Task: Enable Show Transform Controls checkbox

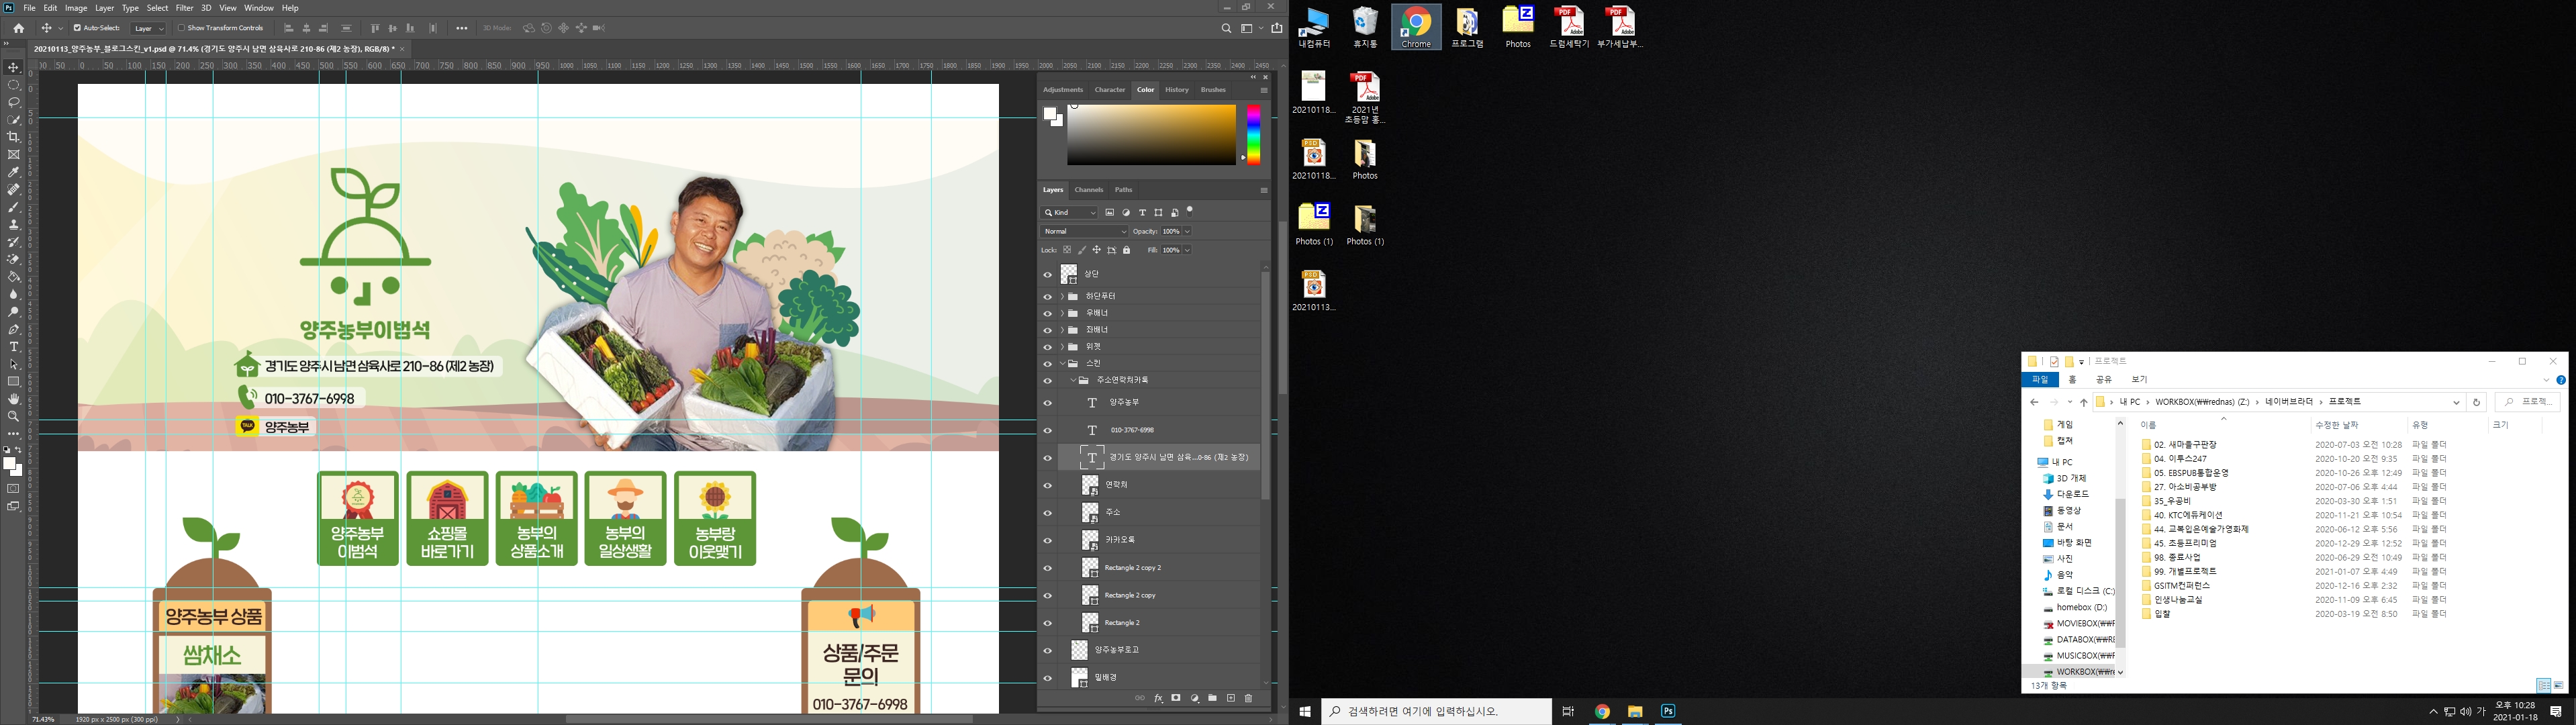Action: [182, 28]
